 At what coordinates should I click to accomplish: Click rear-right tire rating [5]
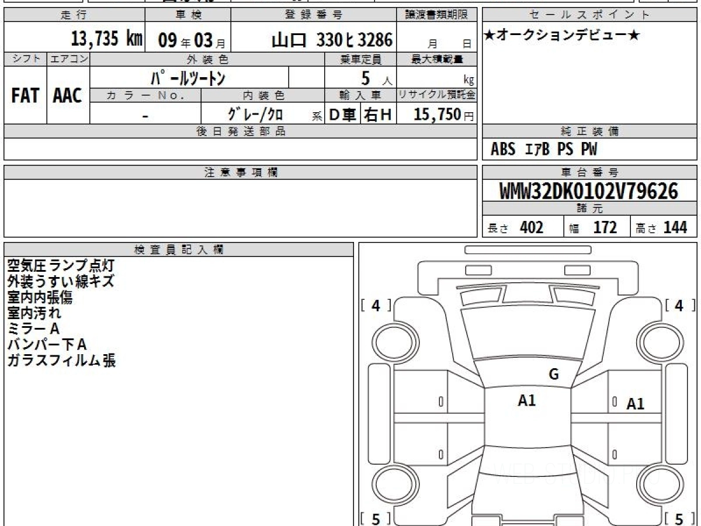(679, 518)
